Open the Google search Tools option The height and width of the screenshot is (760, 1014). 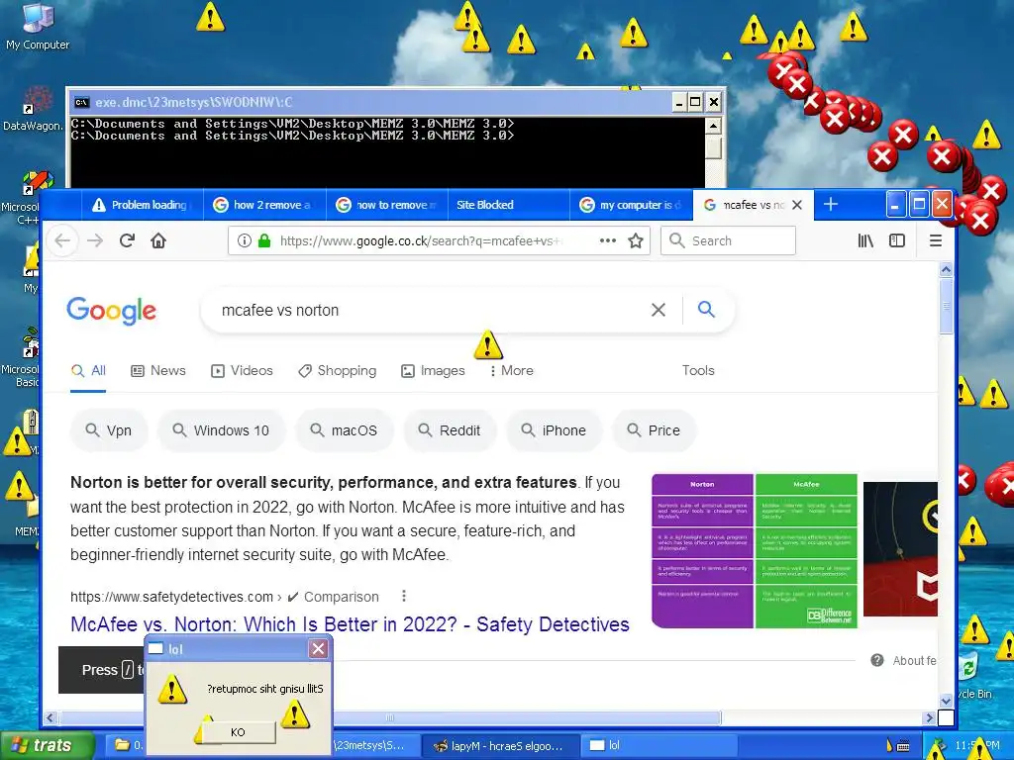click(x=698, y=371)
